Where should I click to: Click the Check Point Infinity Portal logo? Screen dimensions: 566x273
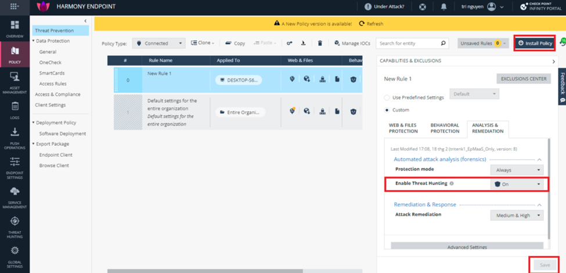tap(542, 6)
